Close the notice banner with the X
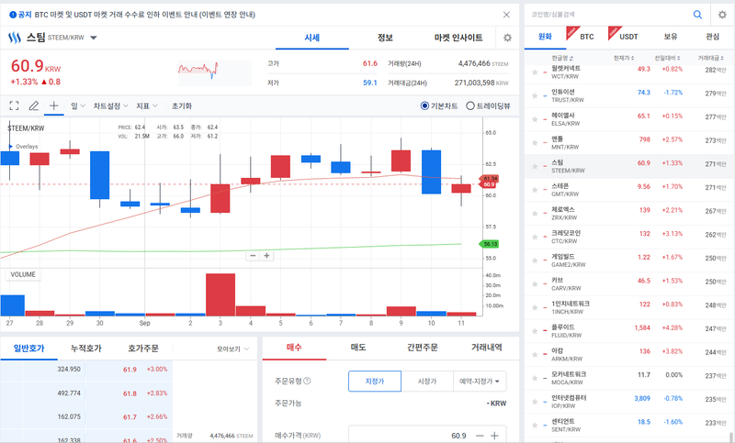The width and height of the screenshot is (735, 443). [x=506, y=15]
